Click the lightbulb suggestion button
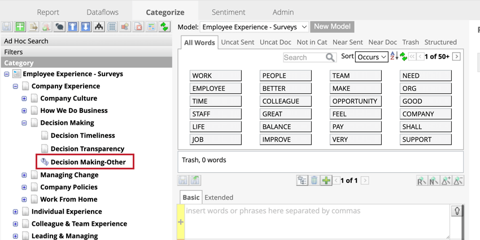Image resolution: width=480 pixels, height=240 pixels. pyautogui.click(x=457, y=211)
